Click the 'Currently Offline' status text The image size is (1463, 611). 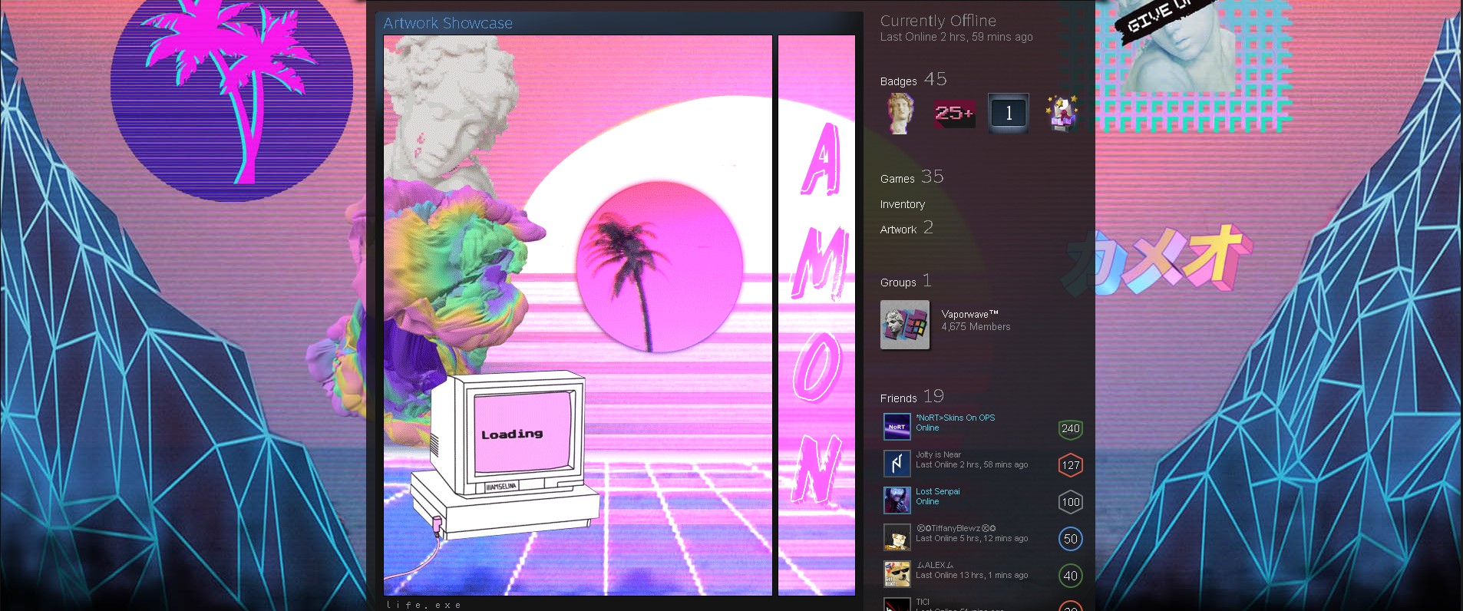tap(938, 21)
